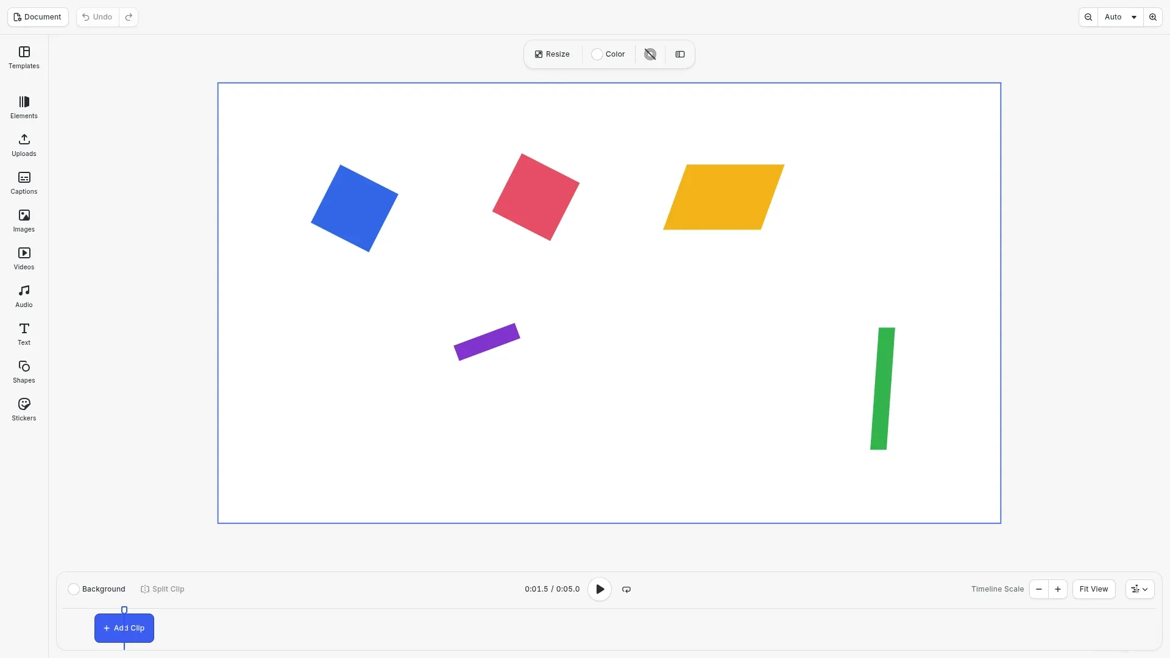This screenshot has width=1170, height=658.
Task: Select the green vertical bar shape
Action: pyautogui.click(x=883, y=389)
